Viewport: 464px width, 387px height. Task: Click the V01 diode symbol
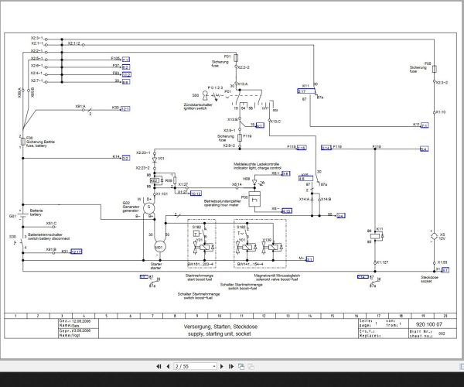(x=155, y=159)
